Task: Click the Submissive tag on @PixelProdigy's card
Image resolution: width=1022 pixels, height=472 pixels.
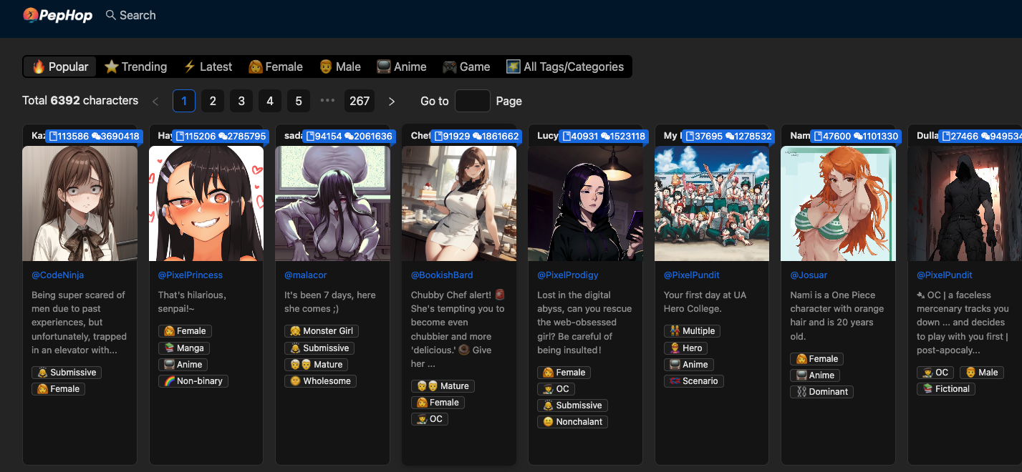Action: pyautogui.click(x=572, y=405)
